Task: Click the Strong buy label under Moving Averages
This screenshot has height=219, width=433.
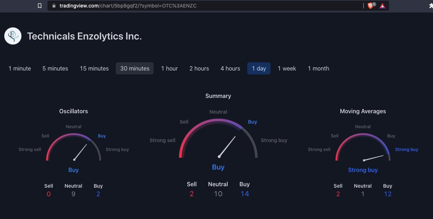Action: pyautogui.click(x=363, y=170)
